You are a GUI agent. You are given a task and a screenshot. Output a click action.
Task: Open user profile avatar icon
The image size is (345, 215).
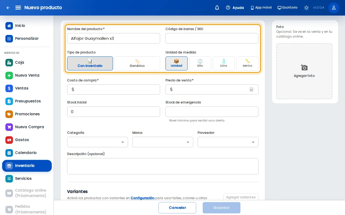click(x=334, y=8)
